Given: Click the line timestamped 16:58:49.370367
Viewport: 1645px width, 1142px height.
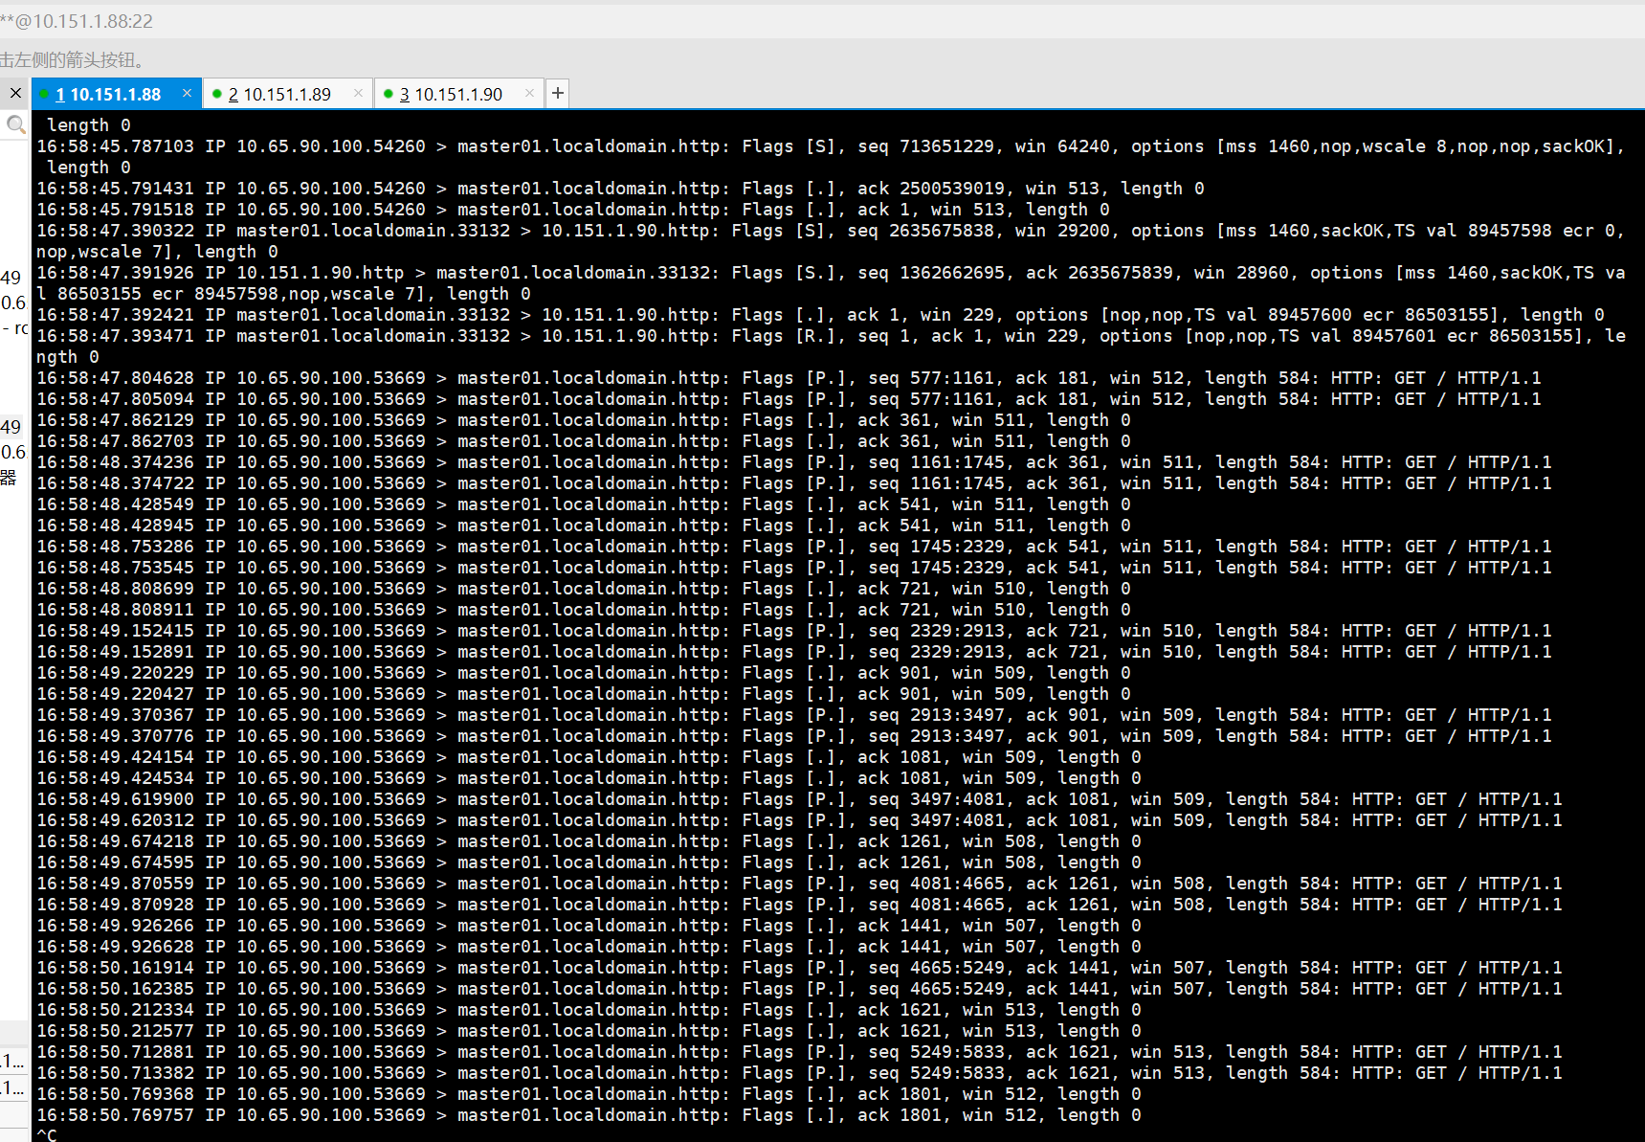Looking at the screenshot, I should coord(794,715).
